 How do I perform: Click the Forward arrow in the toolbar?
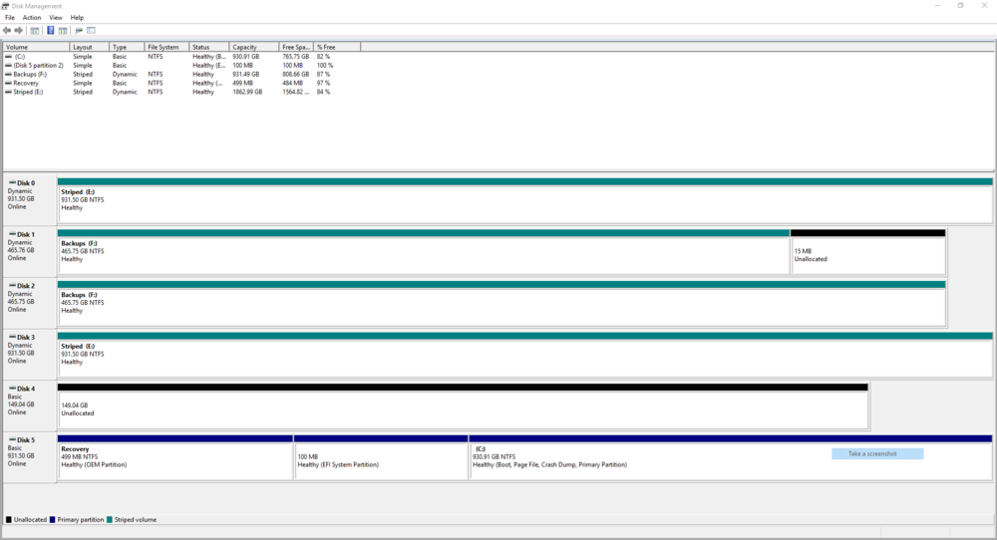[x=19, y=30]
